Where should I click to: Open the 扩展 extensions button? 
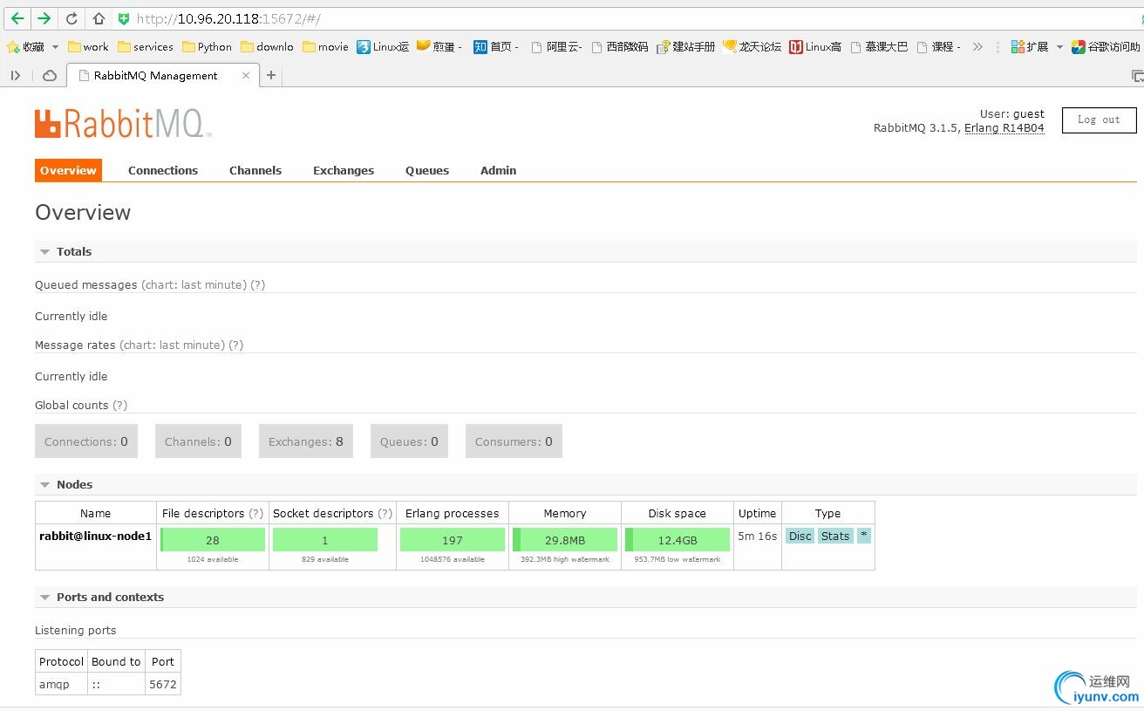click(1030, 47)
